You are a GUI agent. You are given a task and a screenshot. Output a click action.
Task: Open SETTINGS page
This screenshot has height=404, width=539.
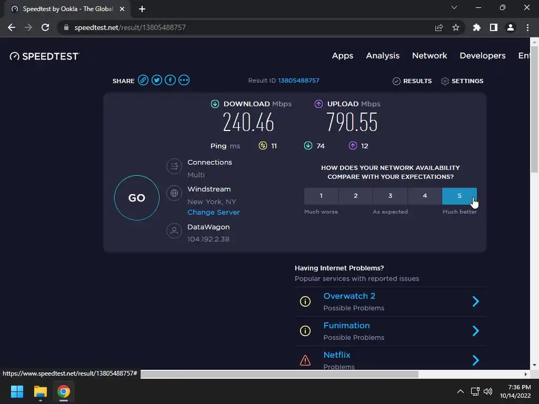click(x=462, y=81)
